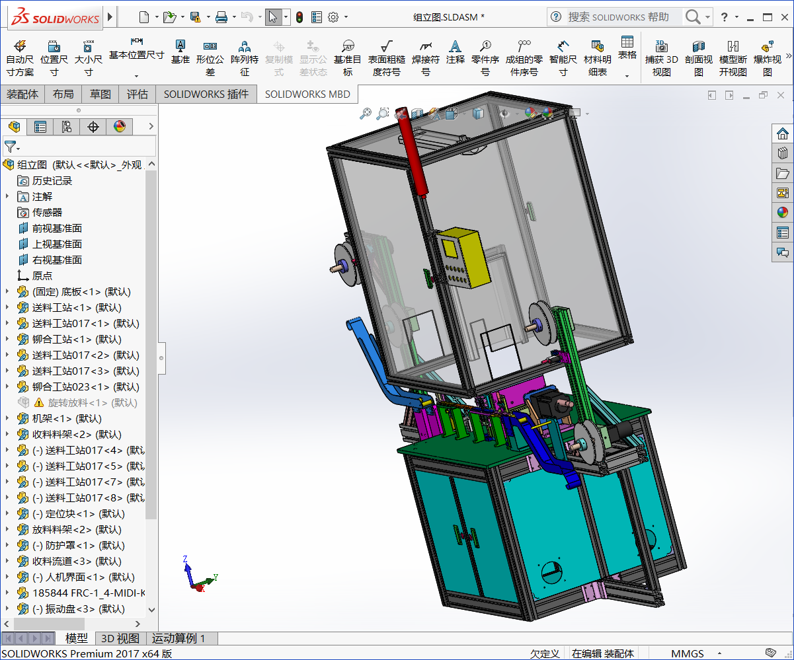794x660 pixels.
Task: Click the Pattern Feature (阵列特征) tool
Action: (245, 57)
